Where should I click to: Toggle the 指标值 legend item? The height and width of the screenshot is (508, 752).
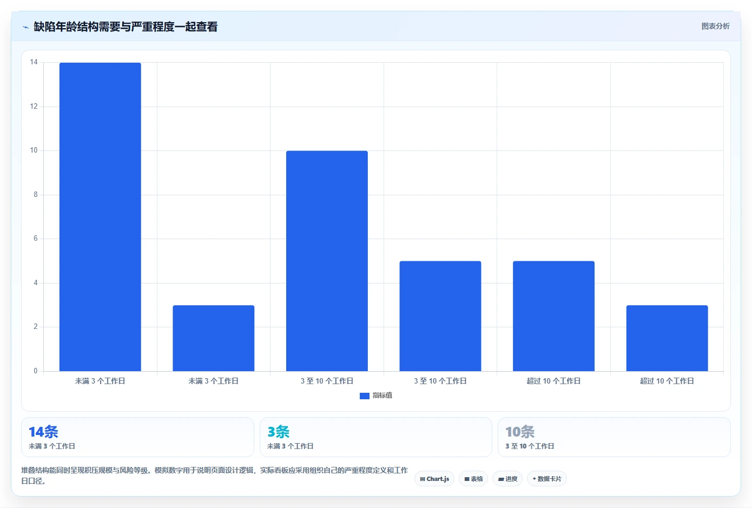coord(376,395)
